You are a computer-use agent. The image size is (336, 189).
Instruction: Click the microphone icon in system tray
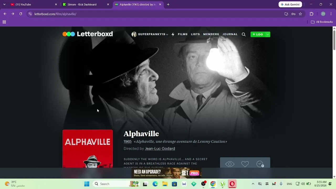click(x=281, y=184)
